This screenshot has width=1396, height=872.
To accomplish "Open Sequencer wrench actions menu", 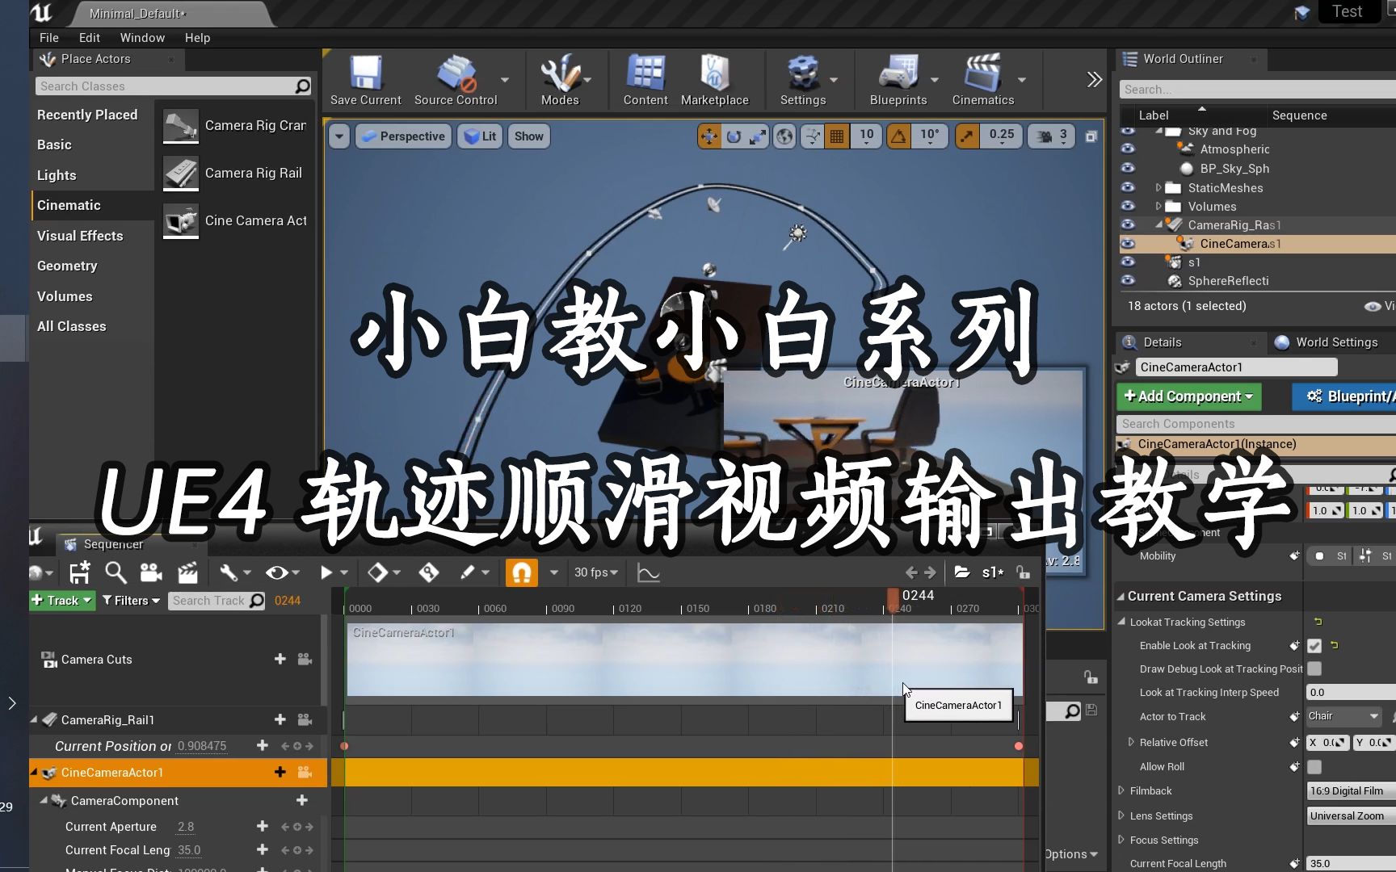I will tap(235, 572).
